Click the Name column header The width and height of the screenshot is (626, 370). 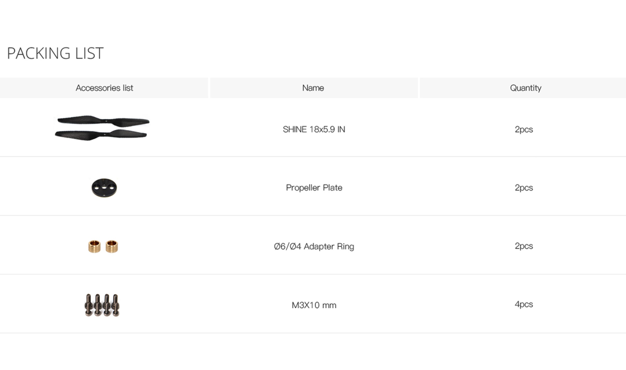pyautogui.click(x=313, y=88)
